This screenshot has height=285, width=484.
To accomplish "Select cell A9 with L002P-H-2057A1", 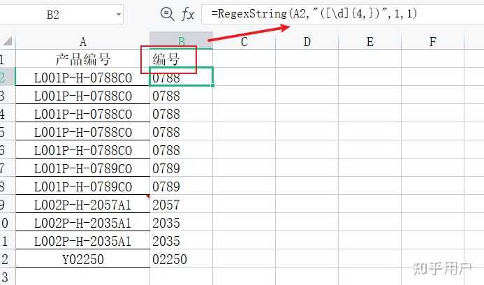I will (82, 204).
